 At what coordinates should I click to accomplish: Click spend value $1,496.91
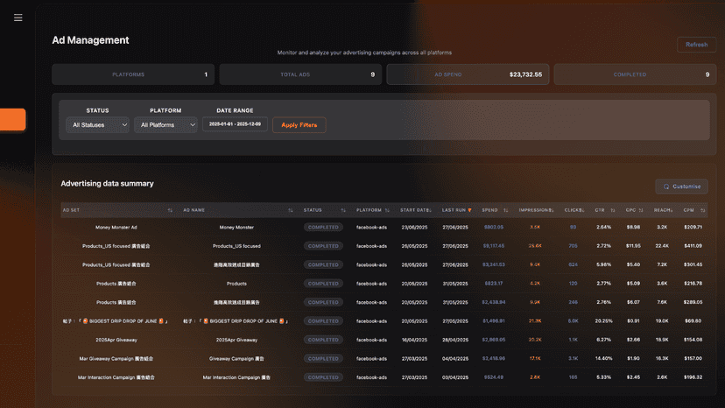[493, 320]
